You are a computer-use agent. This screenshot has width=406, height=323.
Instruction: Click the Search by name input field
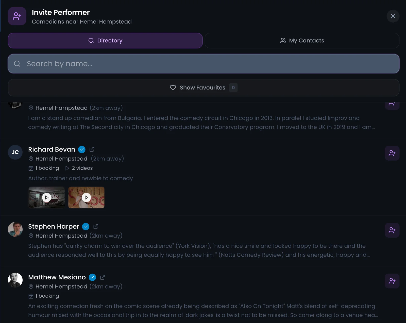pos(178,64)
